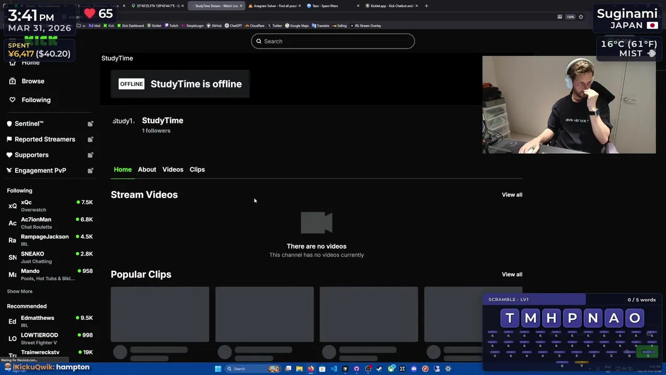Open the IRL Stream Overlay bookmark
Viewport: 666px width, 375px height.
point(365,26)
